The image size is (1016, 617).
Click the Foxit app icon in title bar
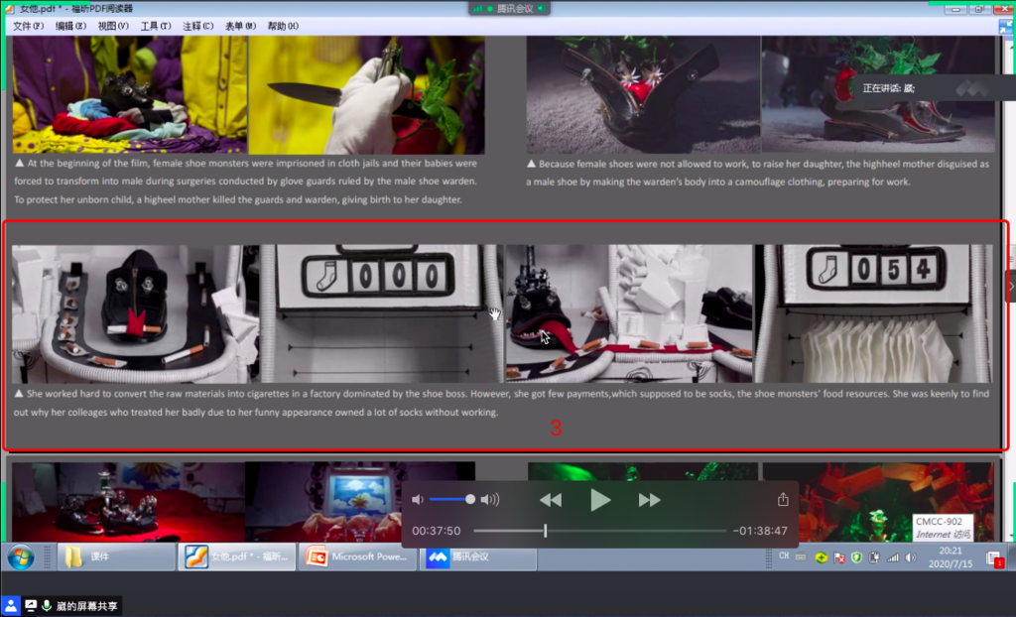coord(9,8)
